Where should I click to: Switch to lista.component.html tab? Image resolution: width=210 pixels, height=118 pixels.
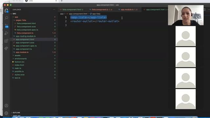point(72,10)
